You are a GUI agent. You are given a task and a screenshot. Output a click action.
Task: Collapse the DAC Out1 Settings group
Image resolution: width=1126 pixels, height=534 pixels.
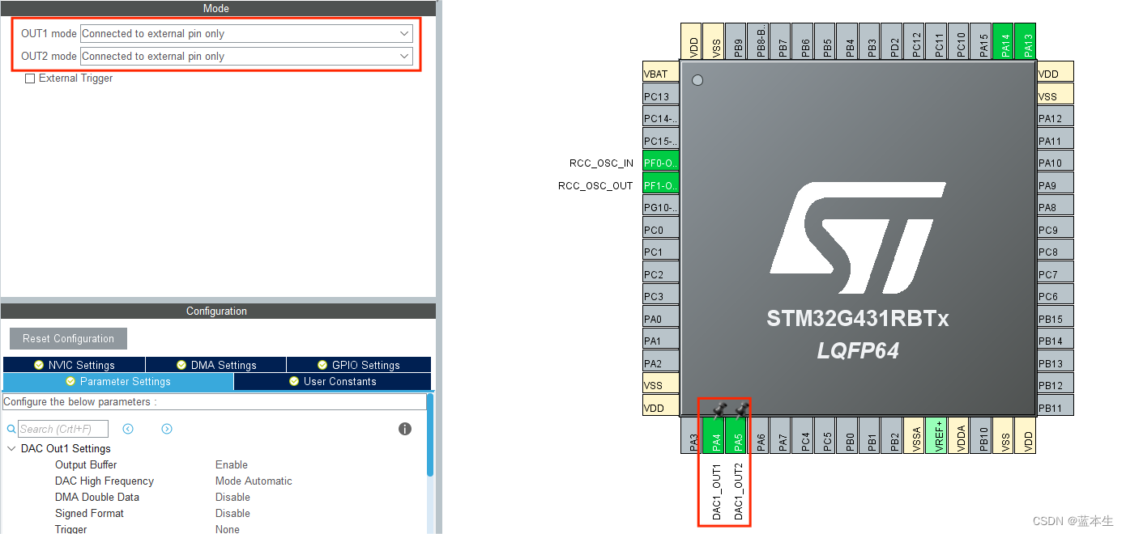pos(11,448)
